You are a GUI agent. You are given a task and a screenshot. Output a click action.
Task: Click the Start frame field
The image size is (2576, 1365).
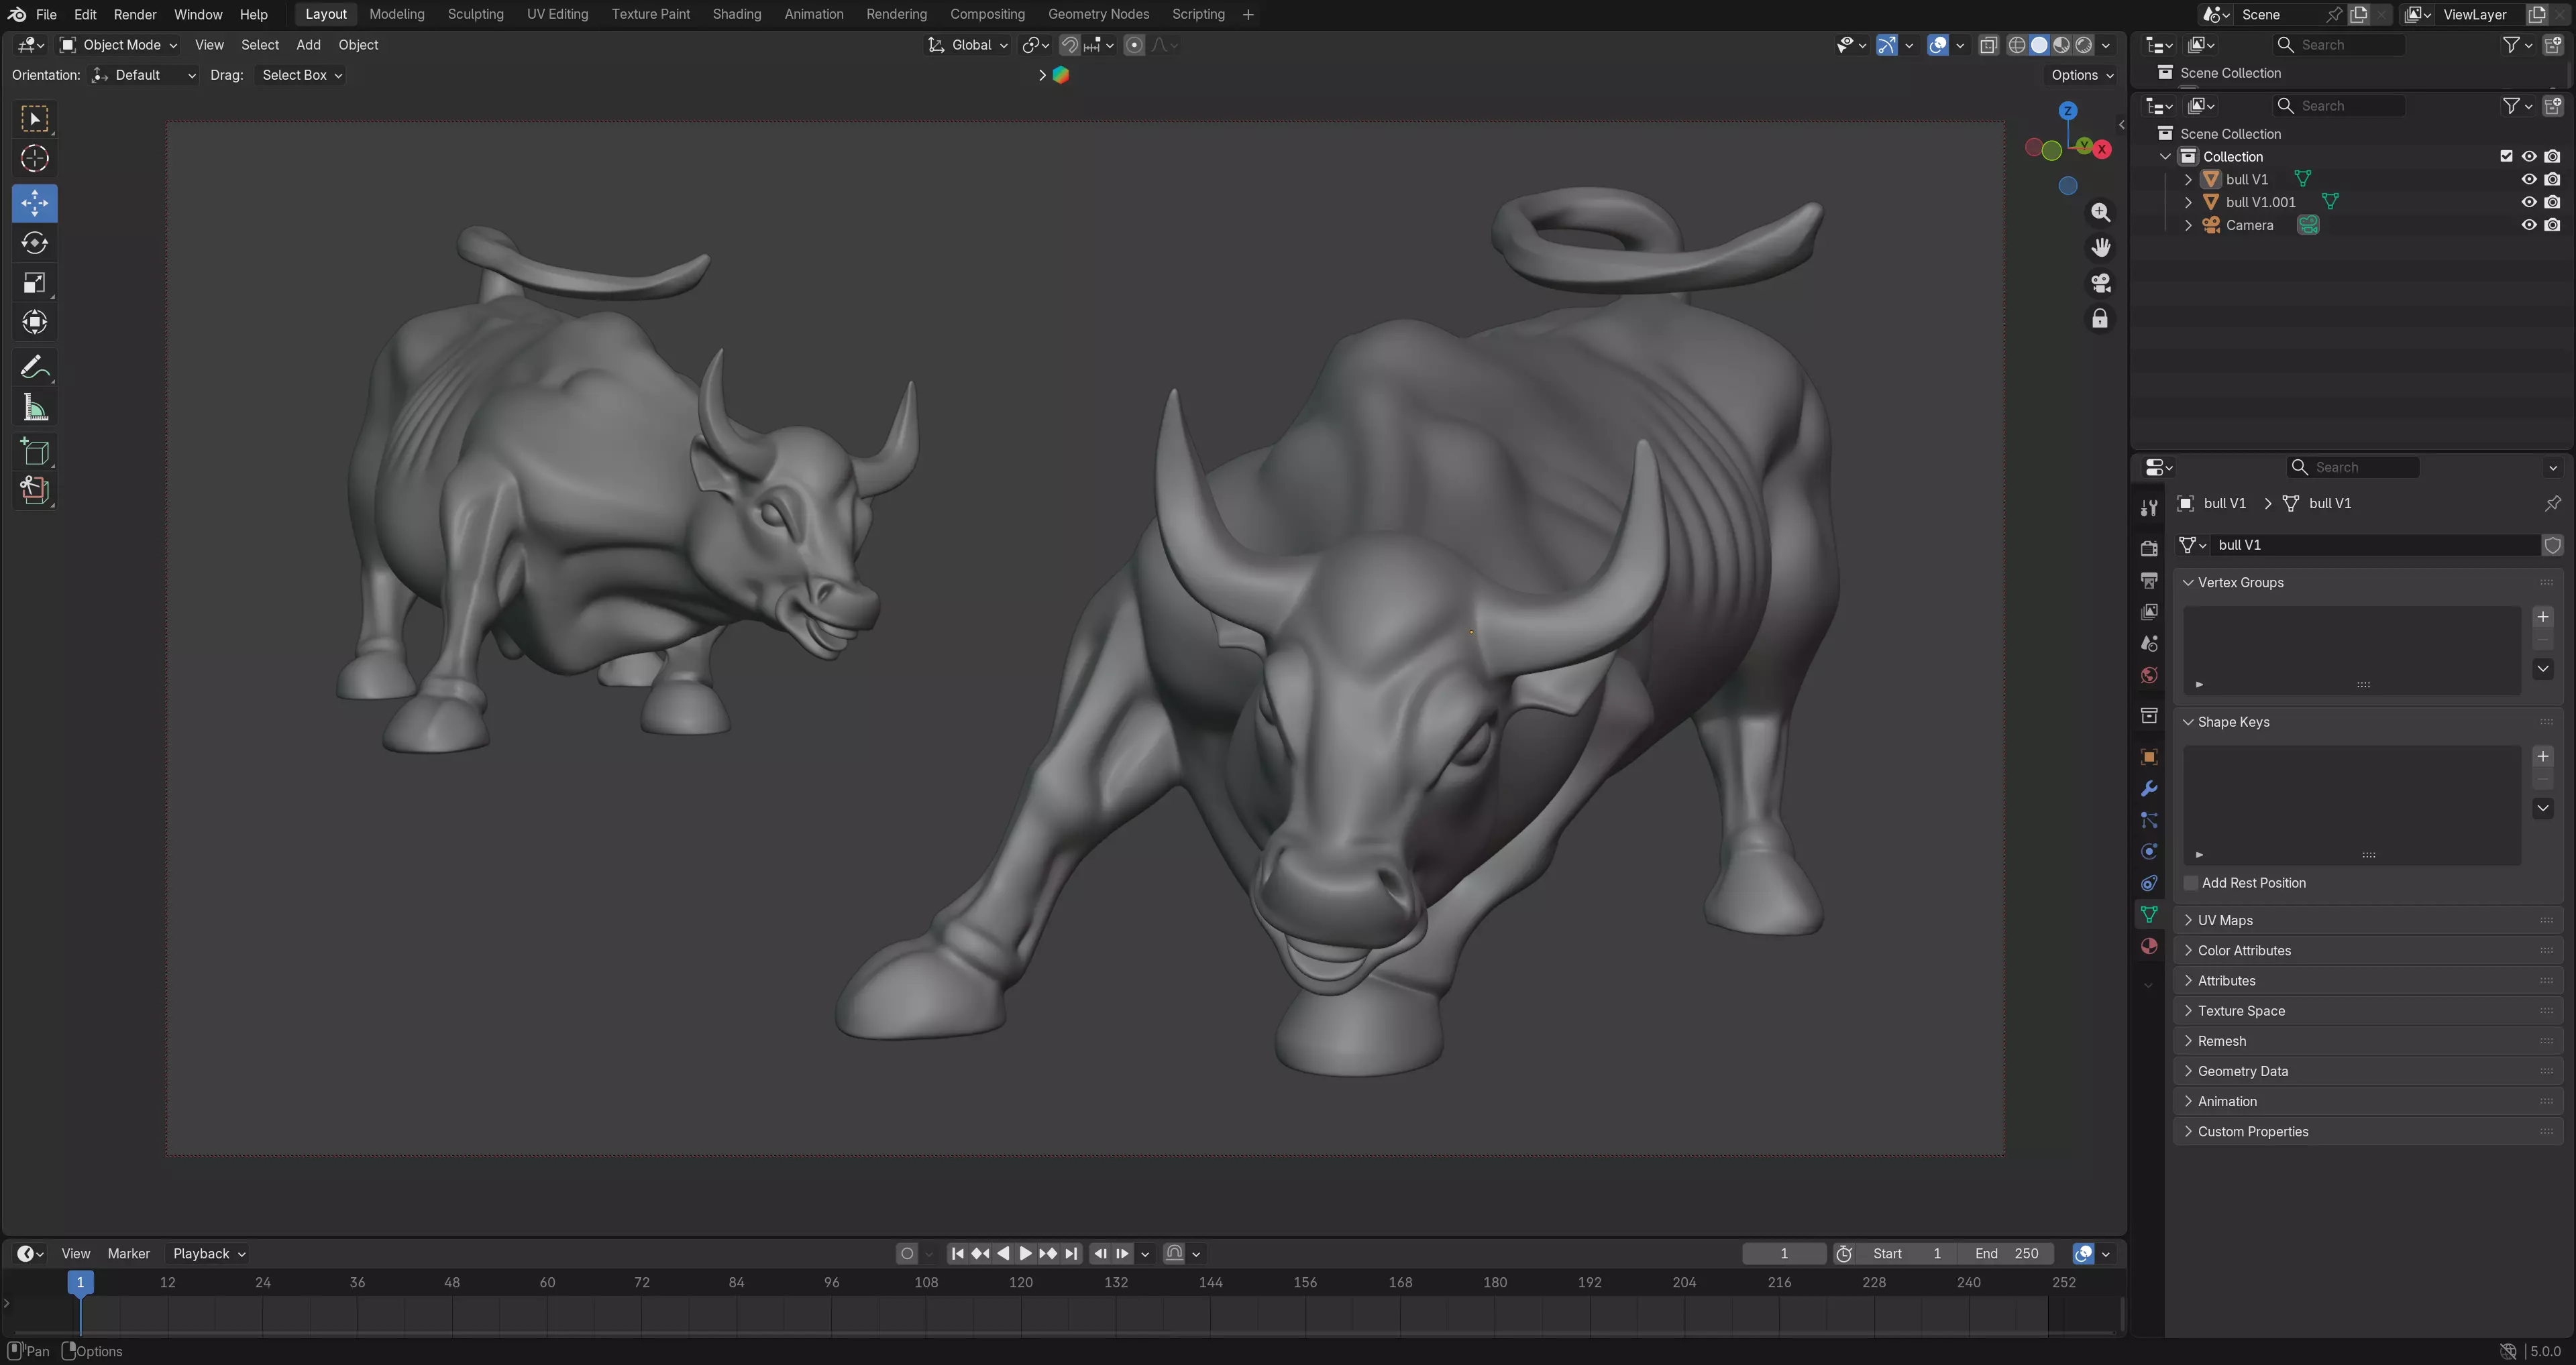[x=1906, y=1253]
